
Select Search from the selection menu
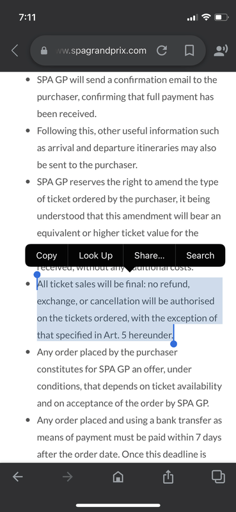[200, 255]
